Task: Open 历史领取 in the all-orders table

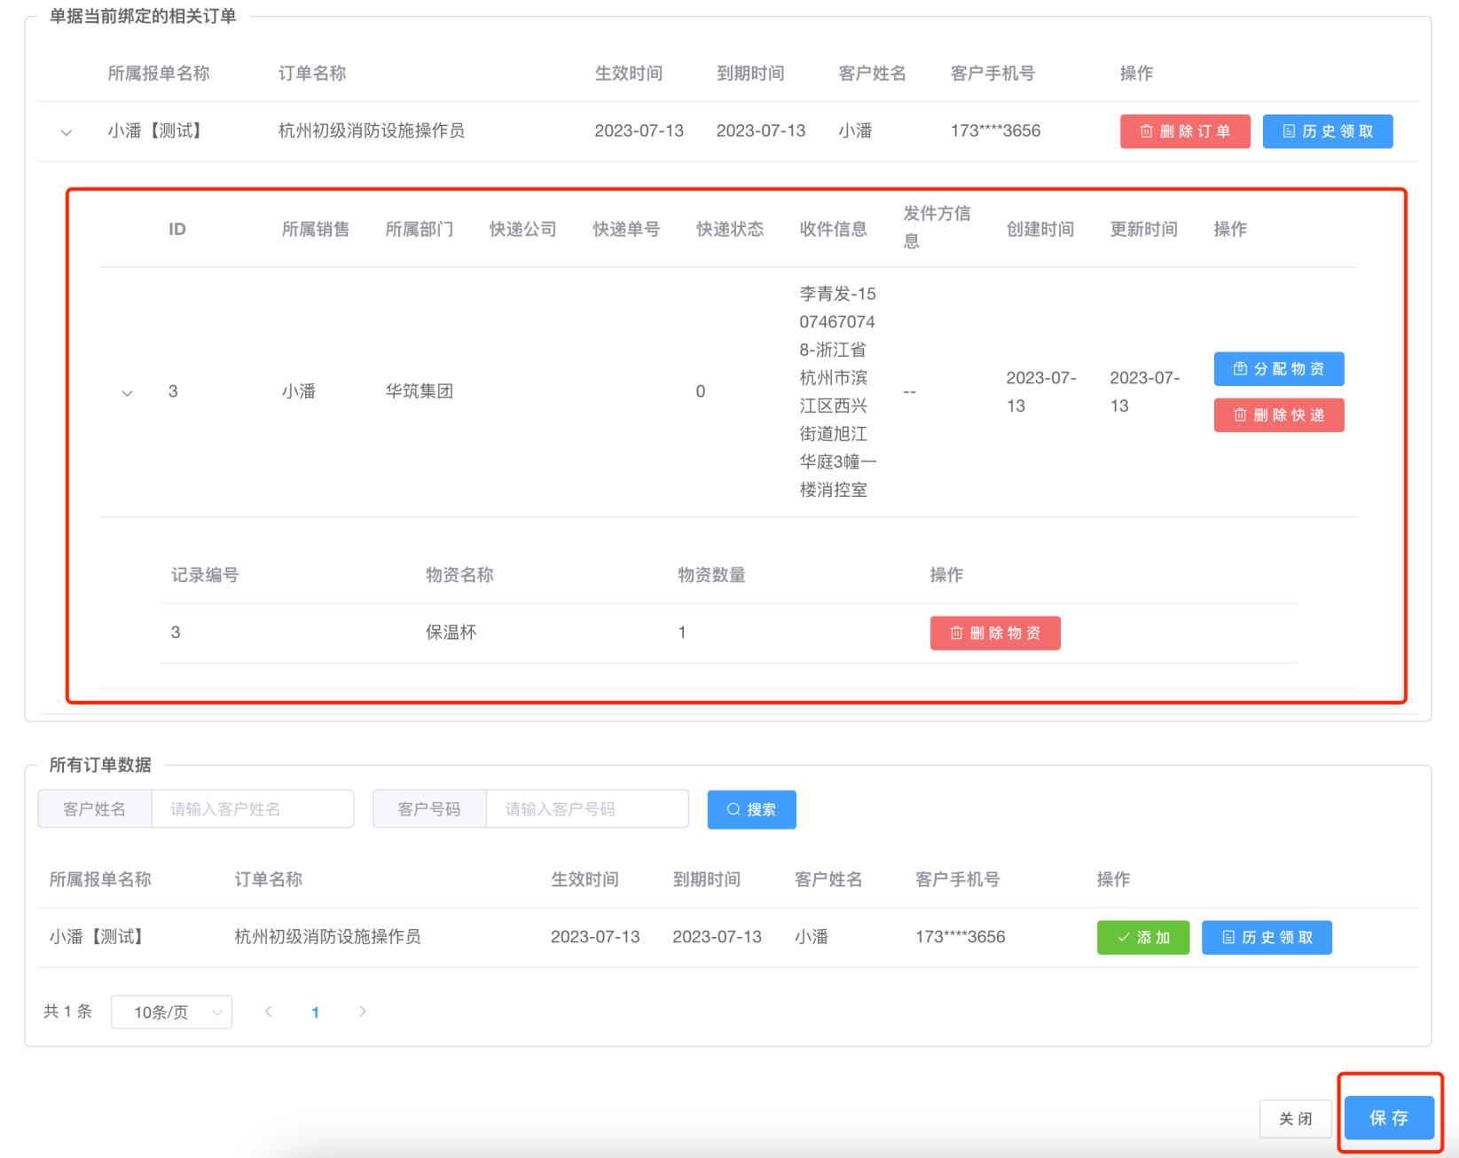Action: click(x=1266, y=938)
